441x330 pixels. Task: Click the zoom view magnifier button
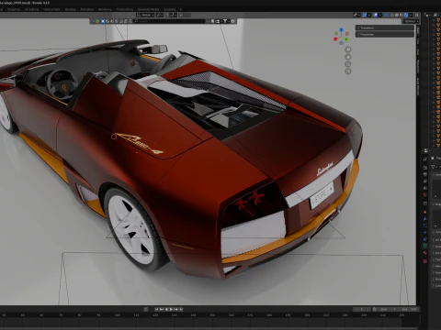pyautogui.click(x=348, y=49)
